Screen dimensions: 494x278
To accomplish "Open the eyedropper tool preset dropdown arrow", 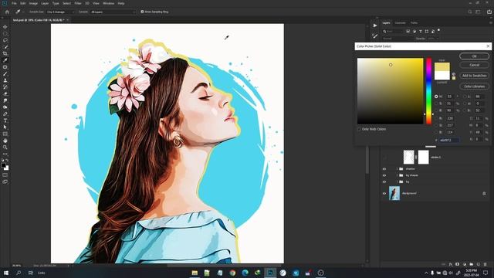I will (x=23, y=12).
